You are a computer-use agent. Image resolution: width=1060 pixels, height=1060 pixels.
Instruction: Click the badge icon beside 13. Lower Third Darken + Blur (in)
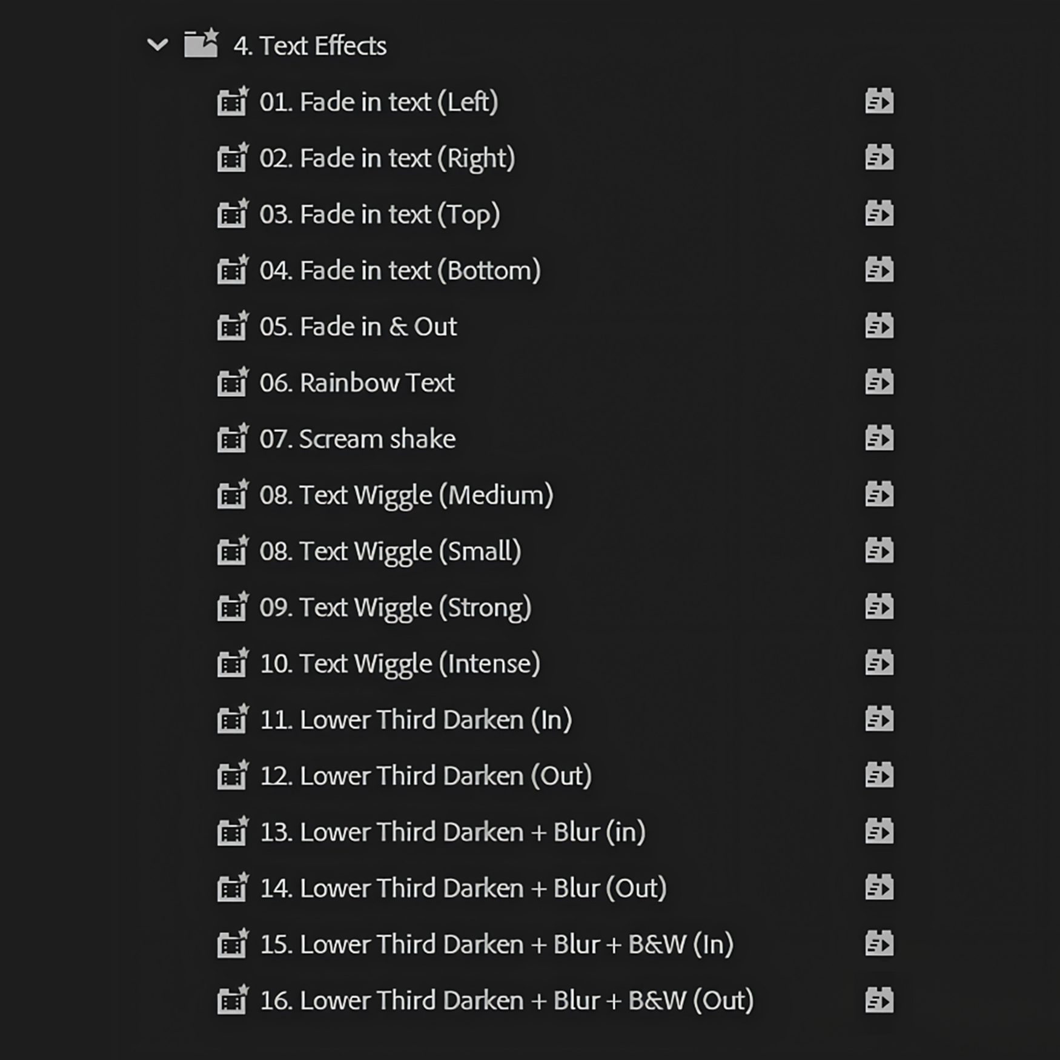(x=880, y=831)
